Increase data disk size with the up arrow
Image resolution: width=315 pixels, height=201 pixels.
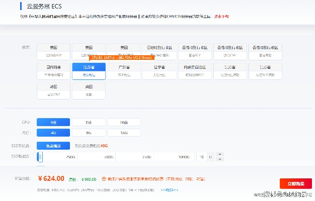[220, 154]
